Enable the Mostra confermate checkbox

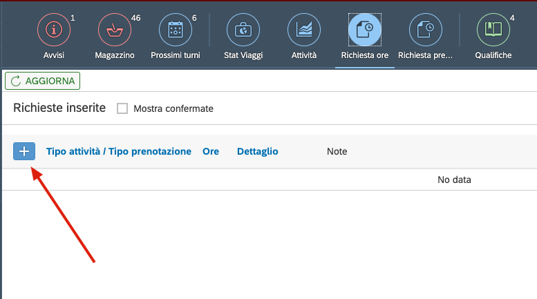[x=122, y=108]
